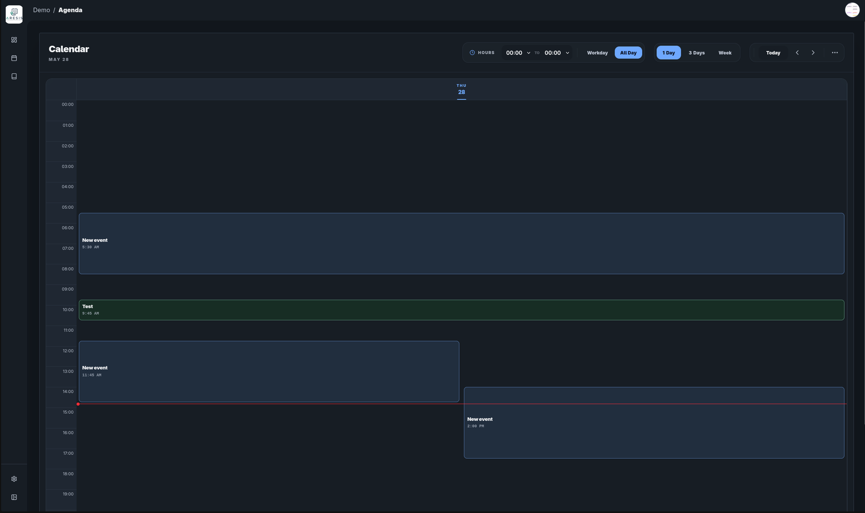Open the calendar sidebar icon
This screenshot has height=513, width=865.
(x=14, y=58)
